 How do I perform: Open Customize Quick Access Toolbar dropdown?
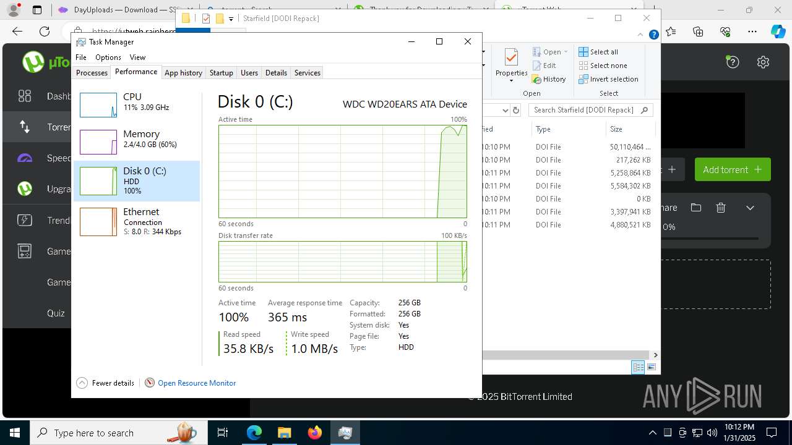231,19
